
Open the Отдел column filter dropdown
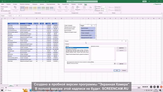point(33,24)
